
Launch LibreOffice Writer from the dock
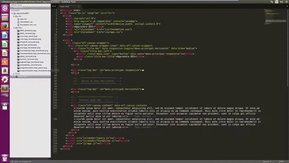point(5,35)
